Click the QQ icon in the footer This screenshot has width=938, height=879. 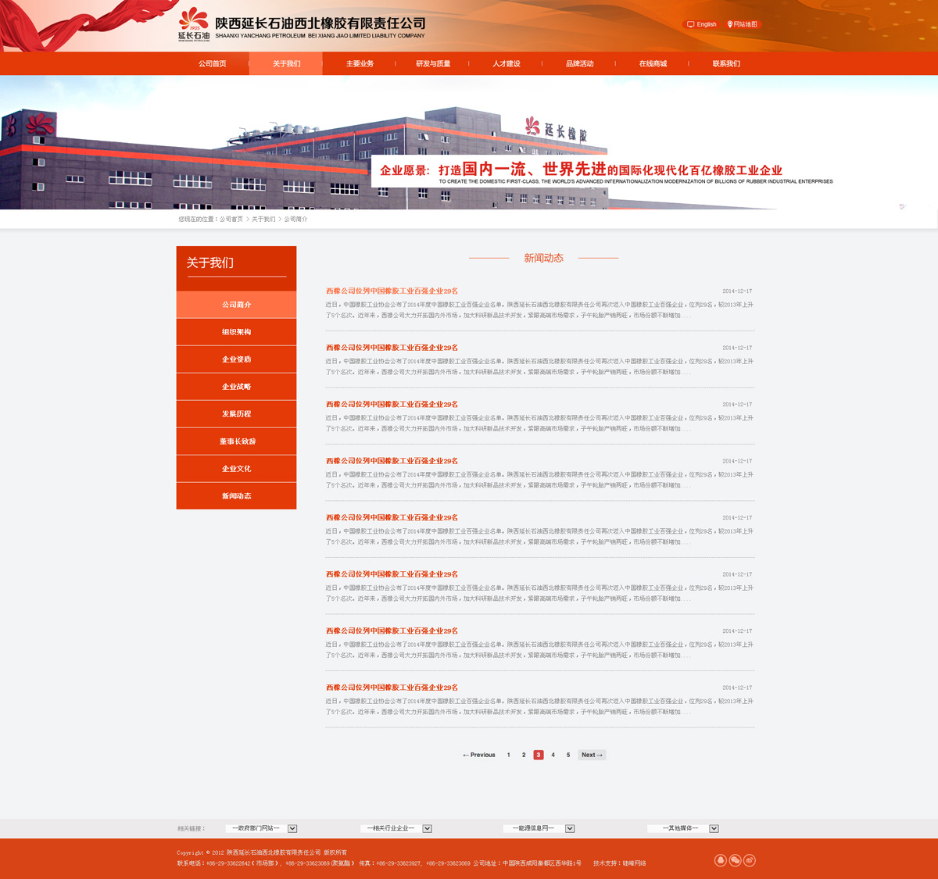tap(721, 860)
